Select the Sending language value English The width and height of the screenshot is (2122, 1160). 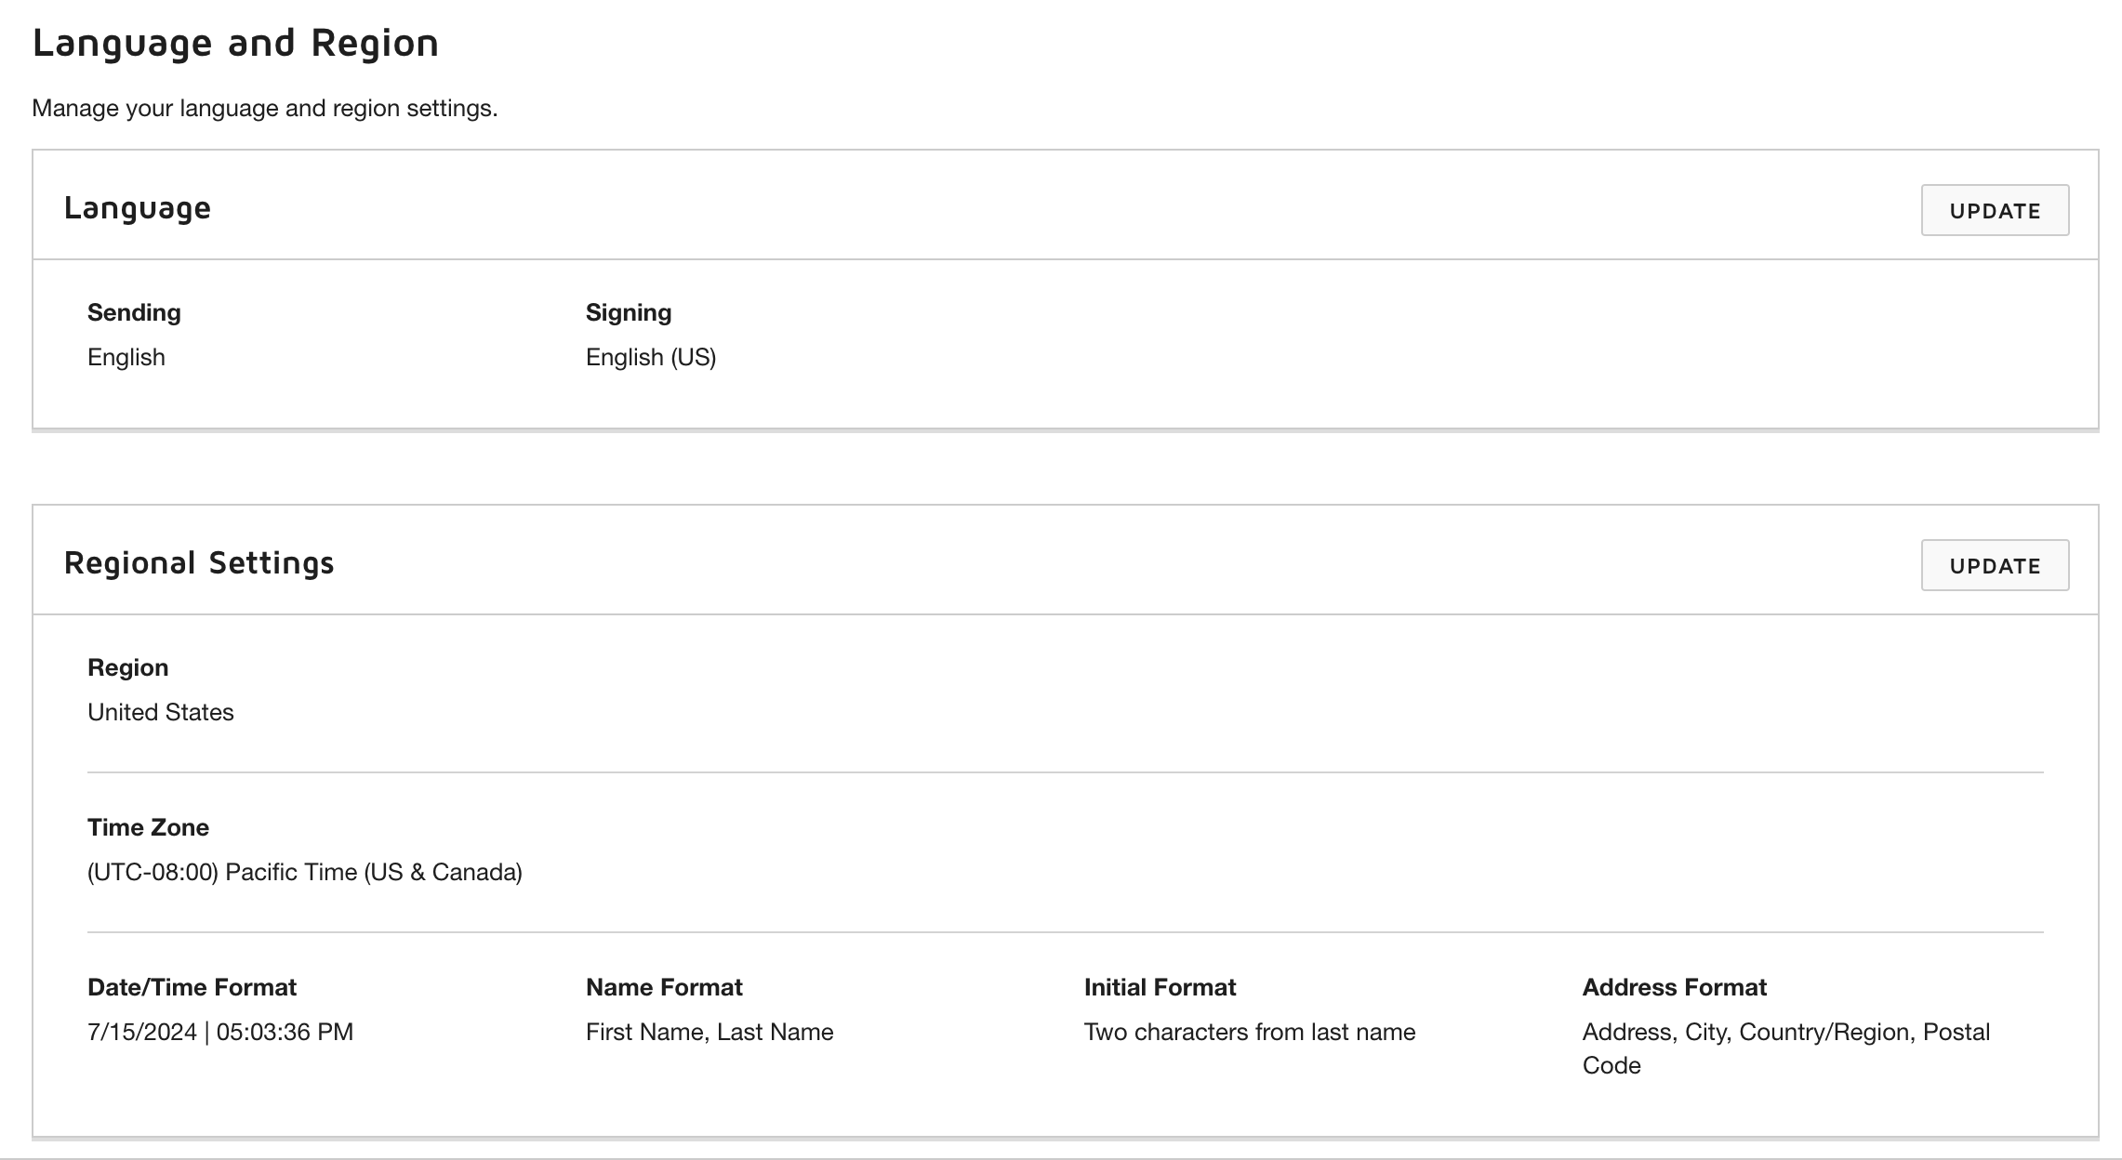coord(126,356)
